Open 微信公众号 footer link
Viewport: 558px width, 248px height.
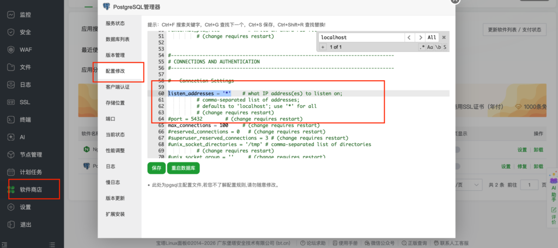coord(379,244)
